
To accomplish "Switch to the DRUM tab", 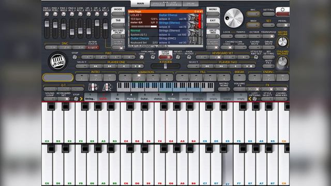I will coord(190,4).
